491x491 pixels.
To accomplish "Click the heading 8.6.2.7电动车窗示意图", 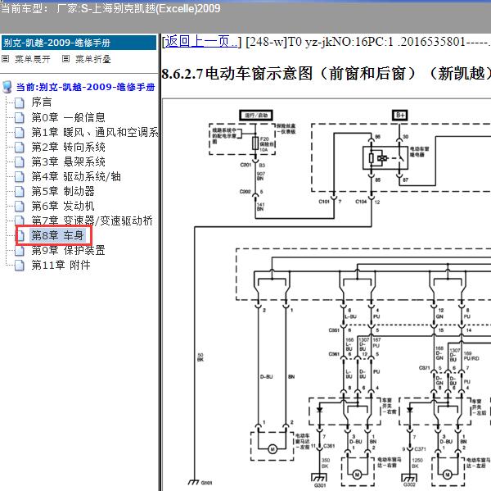I will (x=326, y=74).
